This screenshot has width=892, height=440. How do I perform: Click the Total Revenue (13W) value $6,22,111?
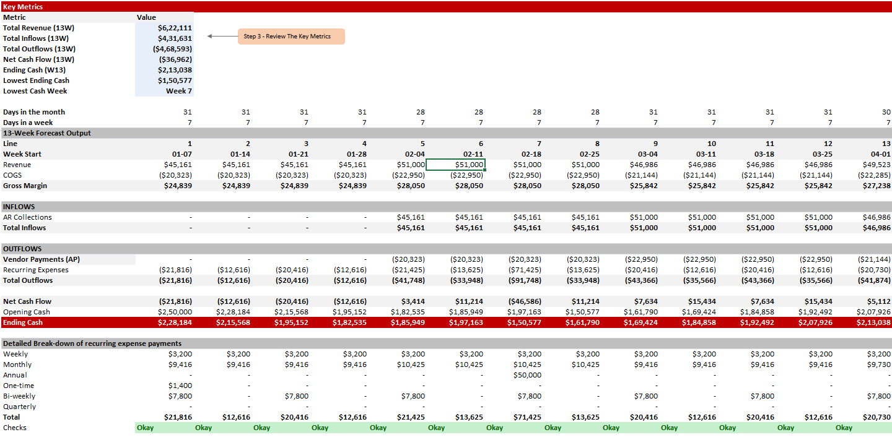click(x=175, y=28)
